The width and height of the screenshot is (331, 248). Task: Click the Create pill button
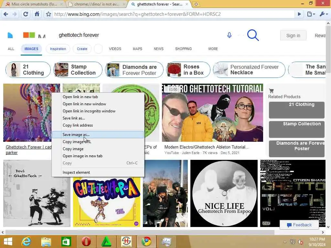pyautogui.click(x=82, y=49)
